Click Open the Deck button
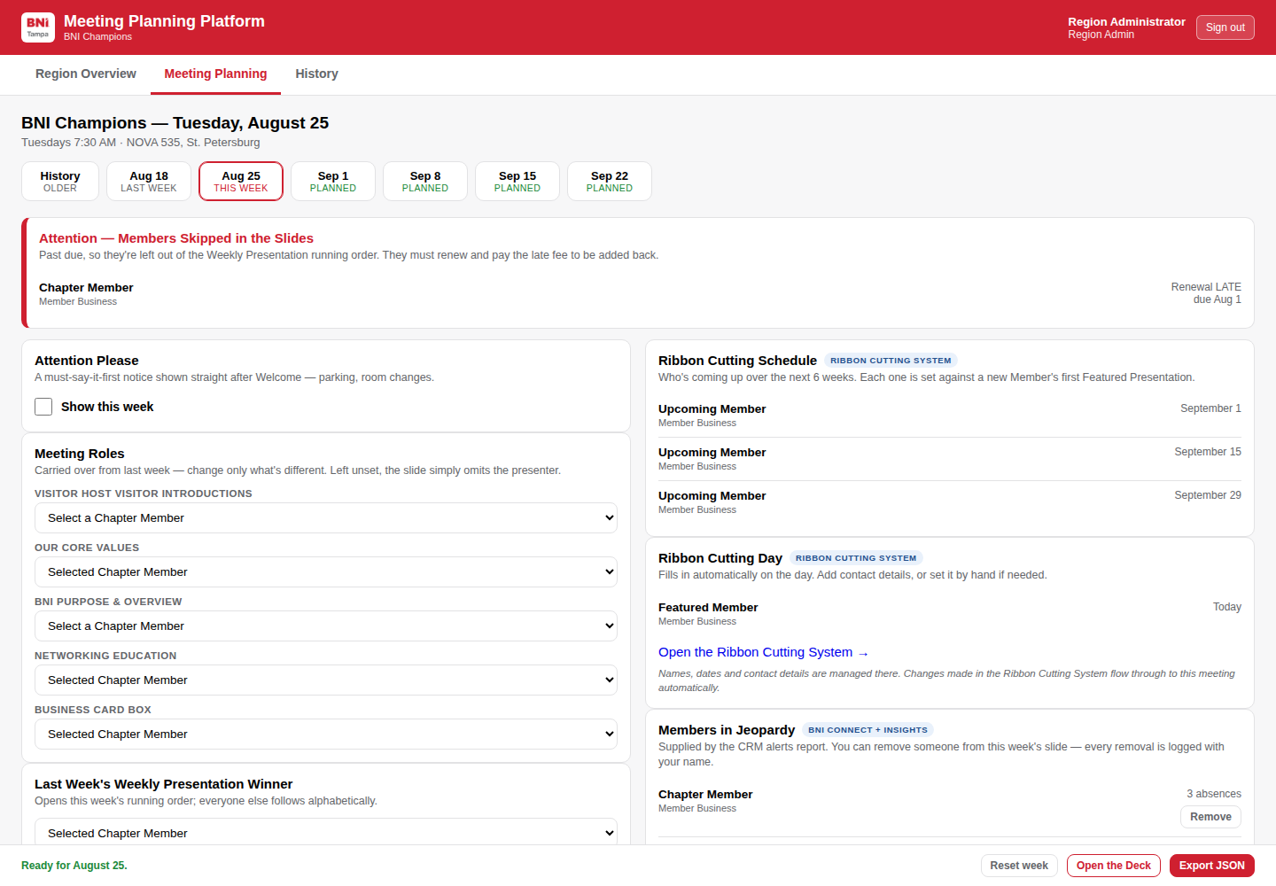 1114,866
